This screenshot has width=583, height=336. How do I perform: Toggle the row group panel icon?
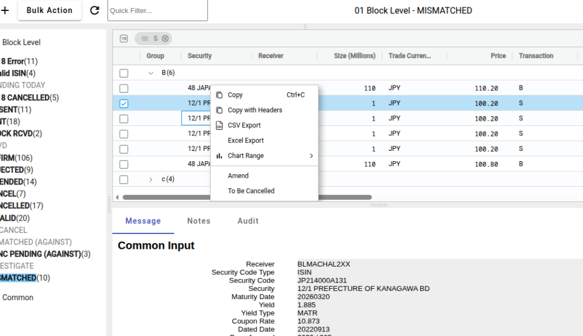tap(124, 38)
